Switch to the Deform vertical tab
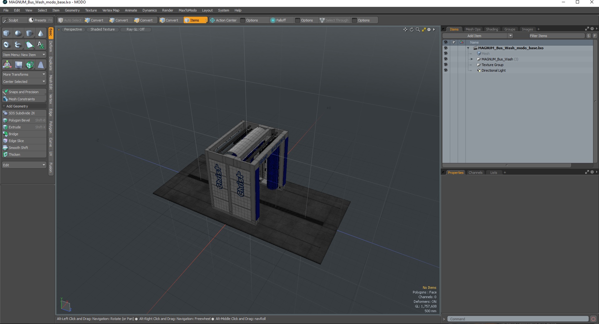The width and height of the screenshot is (599, 324). point(51,47)
